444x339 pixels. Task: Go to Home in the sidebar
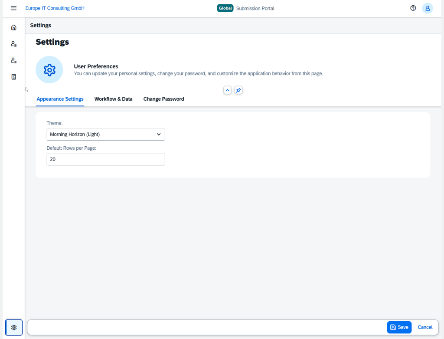[x=14, y=27]
